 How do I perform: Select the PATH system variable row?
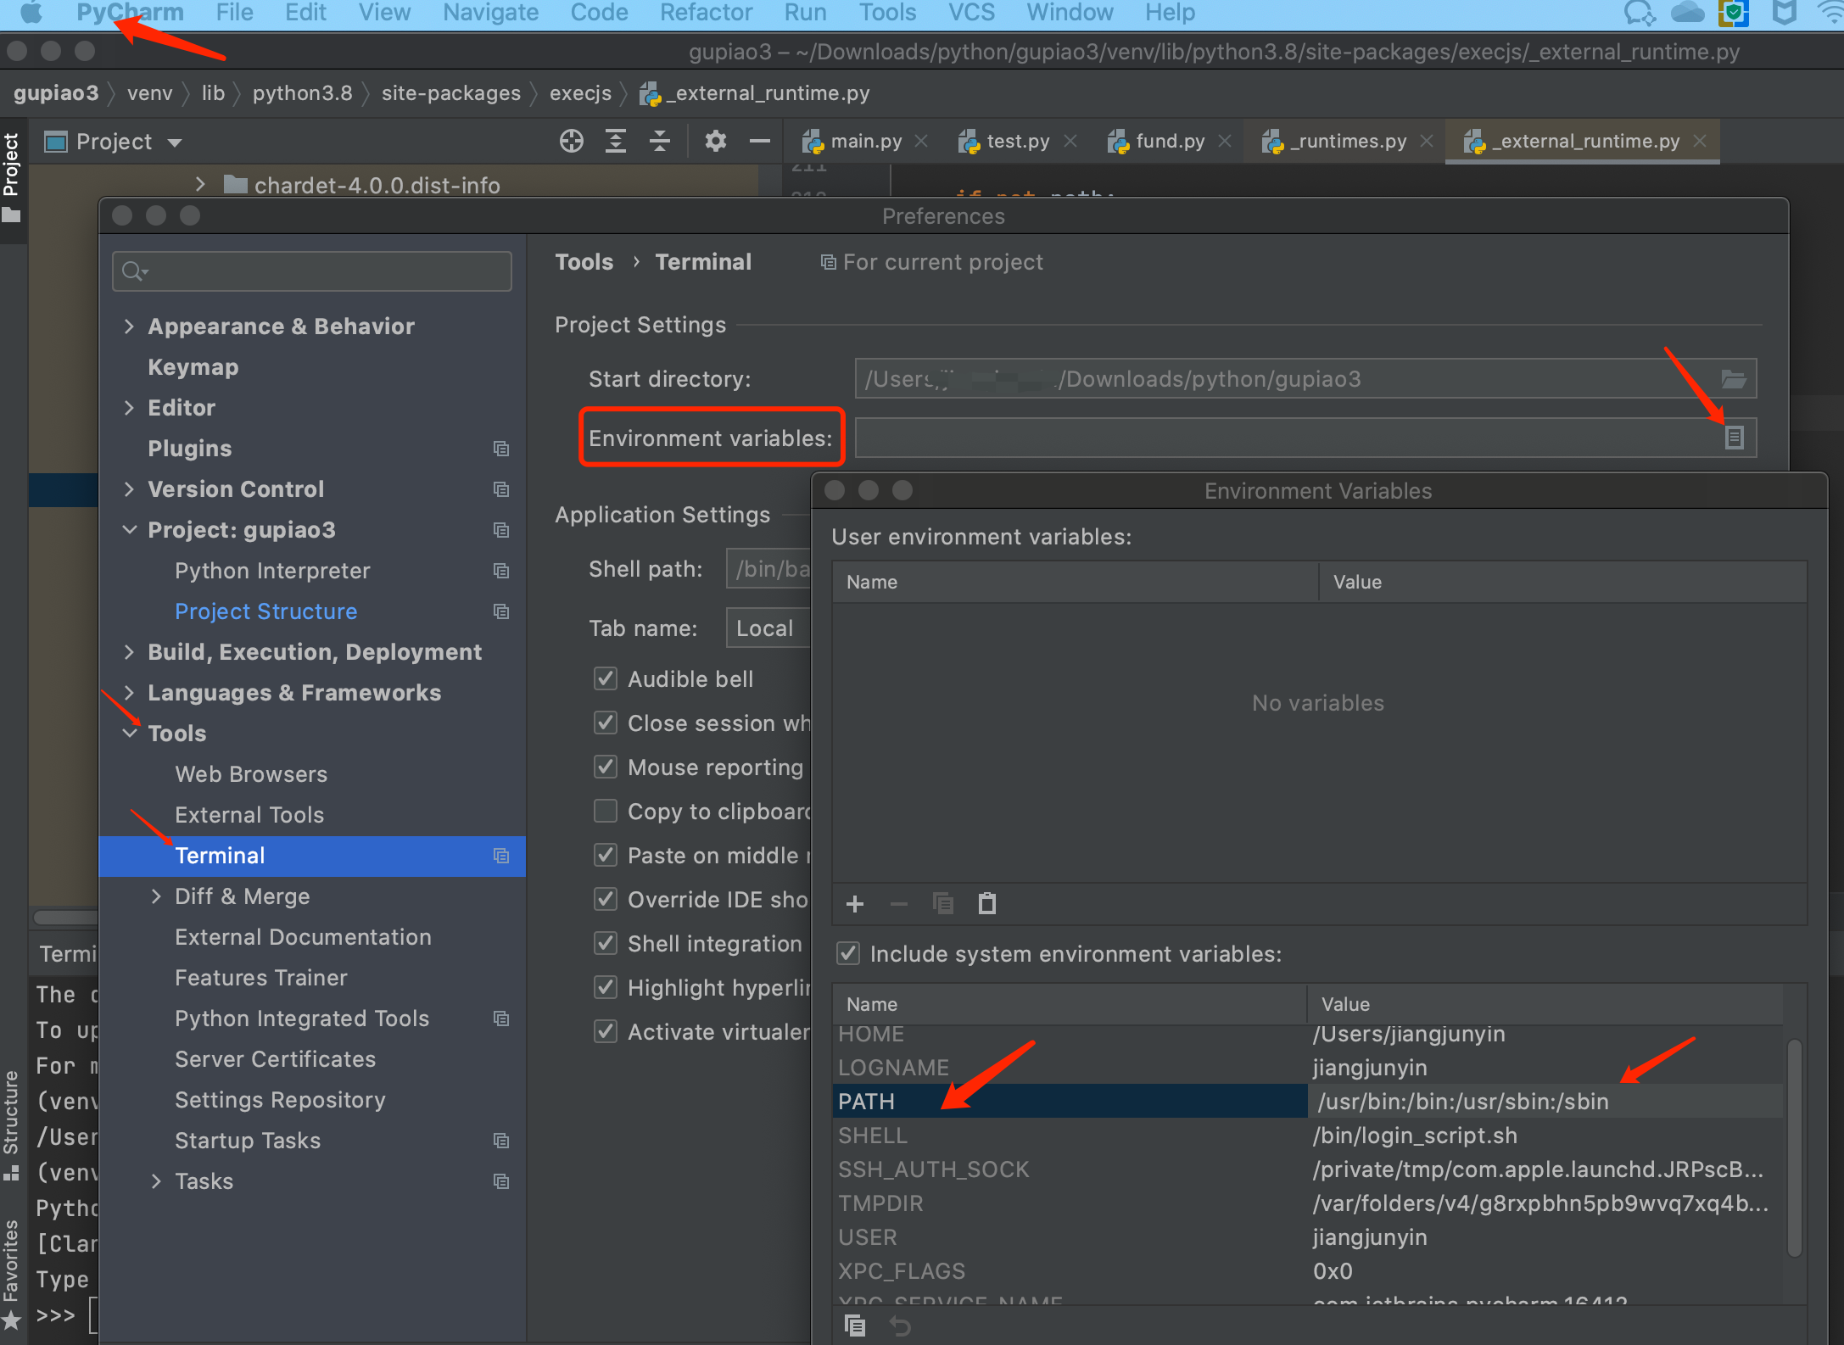pos(1307,1101)
